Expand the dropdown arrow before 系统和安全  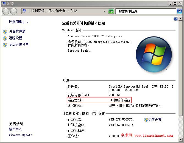[x=47, y=11]
